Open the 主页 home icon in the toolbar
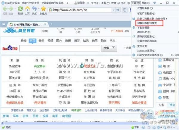Image resolution: width=179 pixels, height=130 pixels. [x=27, y=9]
